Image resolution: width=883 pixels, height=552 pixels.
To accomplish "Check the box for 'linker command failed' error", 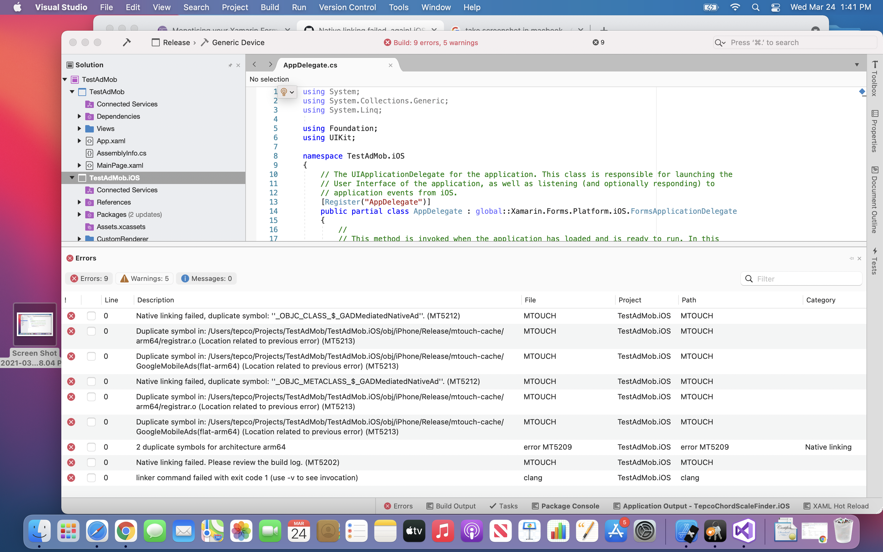I will coord(91,478).
